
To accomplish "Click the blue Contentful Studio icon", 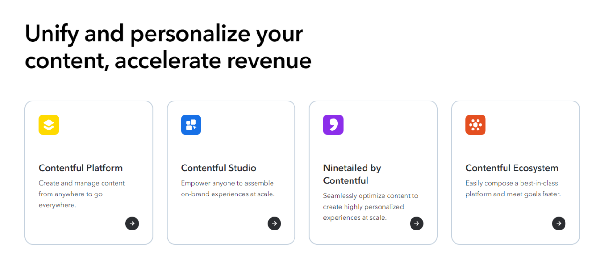I will point(191,125).
